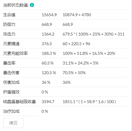The height and width of the screenshot is (131, 132).
Task: Select the crit rate formula 31.1% + 24.2% + 5%
Action: (x=80, y=63)
